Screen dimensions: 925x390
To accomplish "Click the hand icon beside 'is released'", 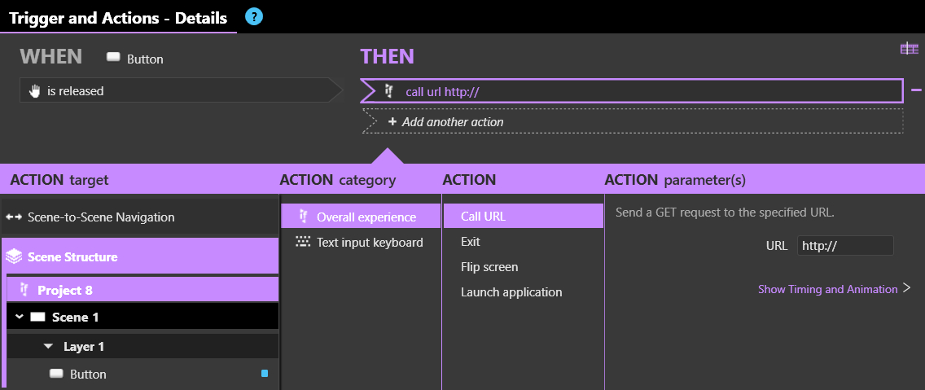I will click(35, 91).
